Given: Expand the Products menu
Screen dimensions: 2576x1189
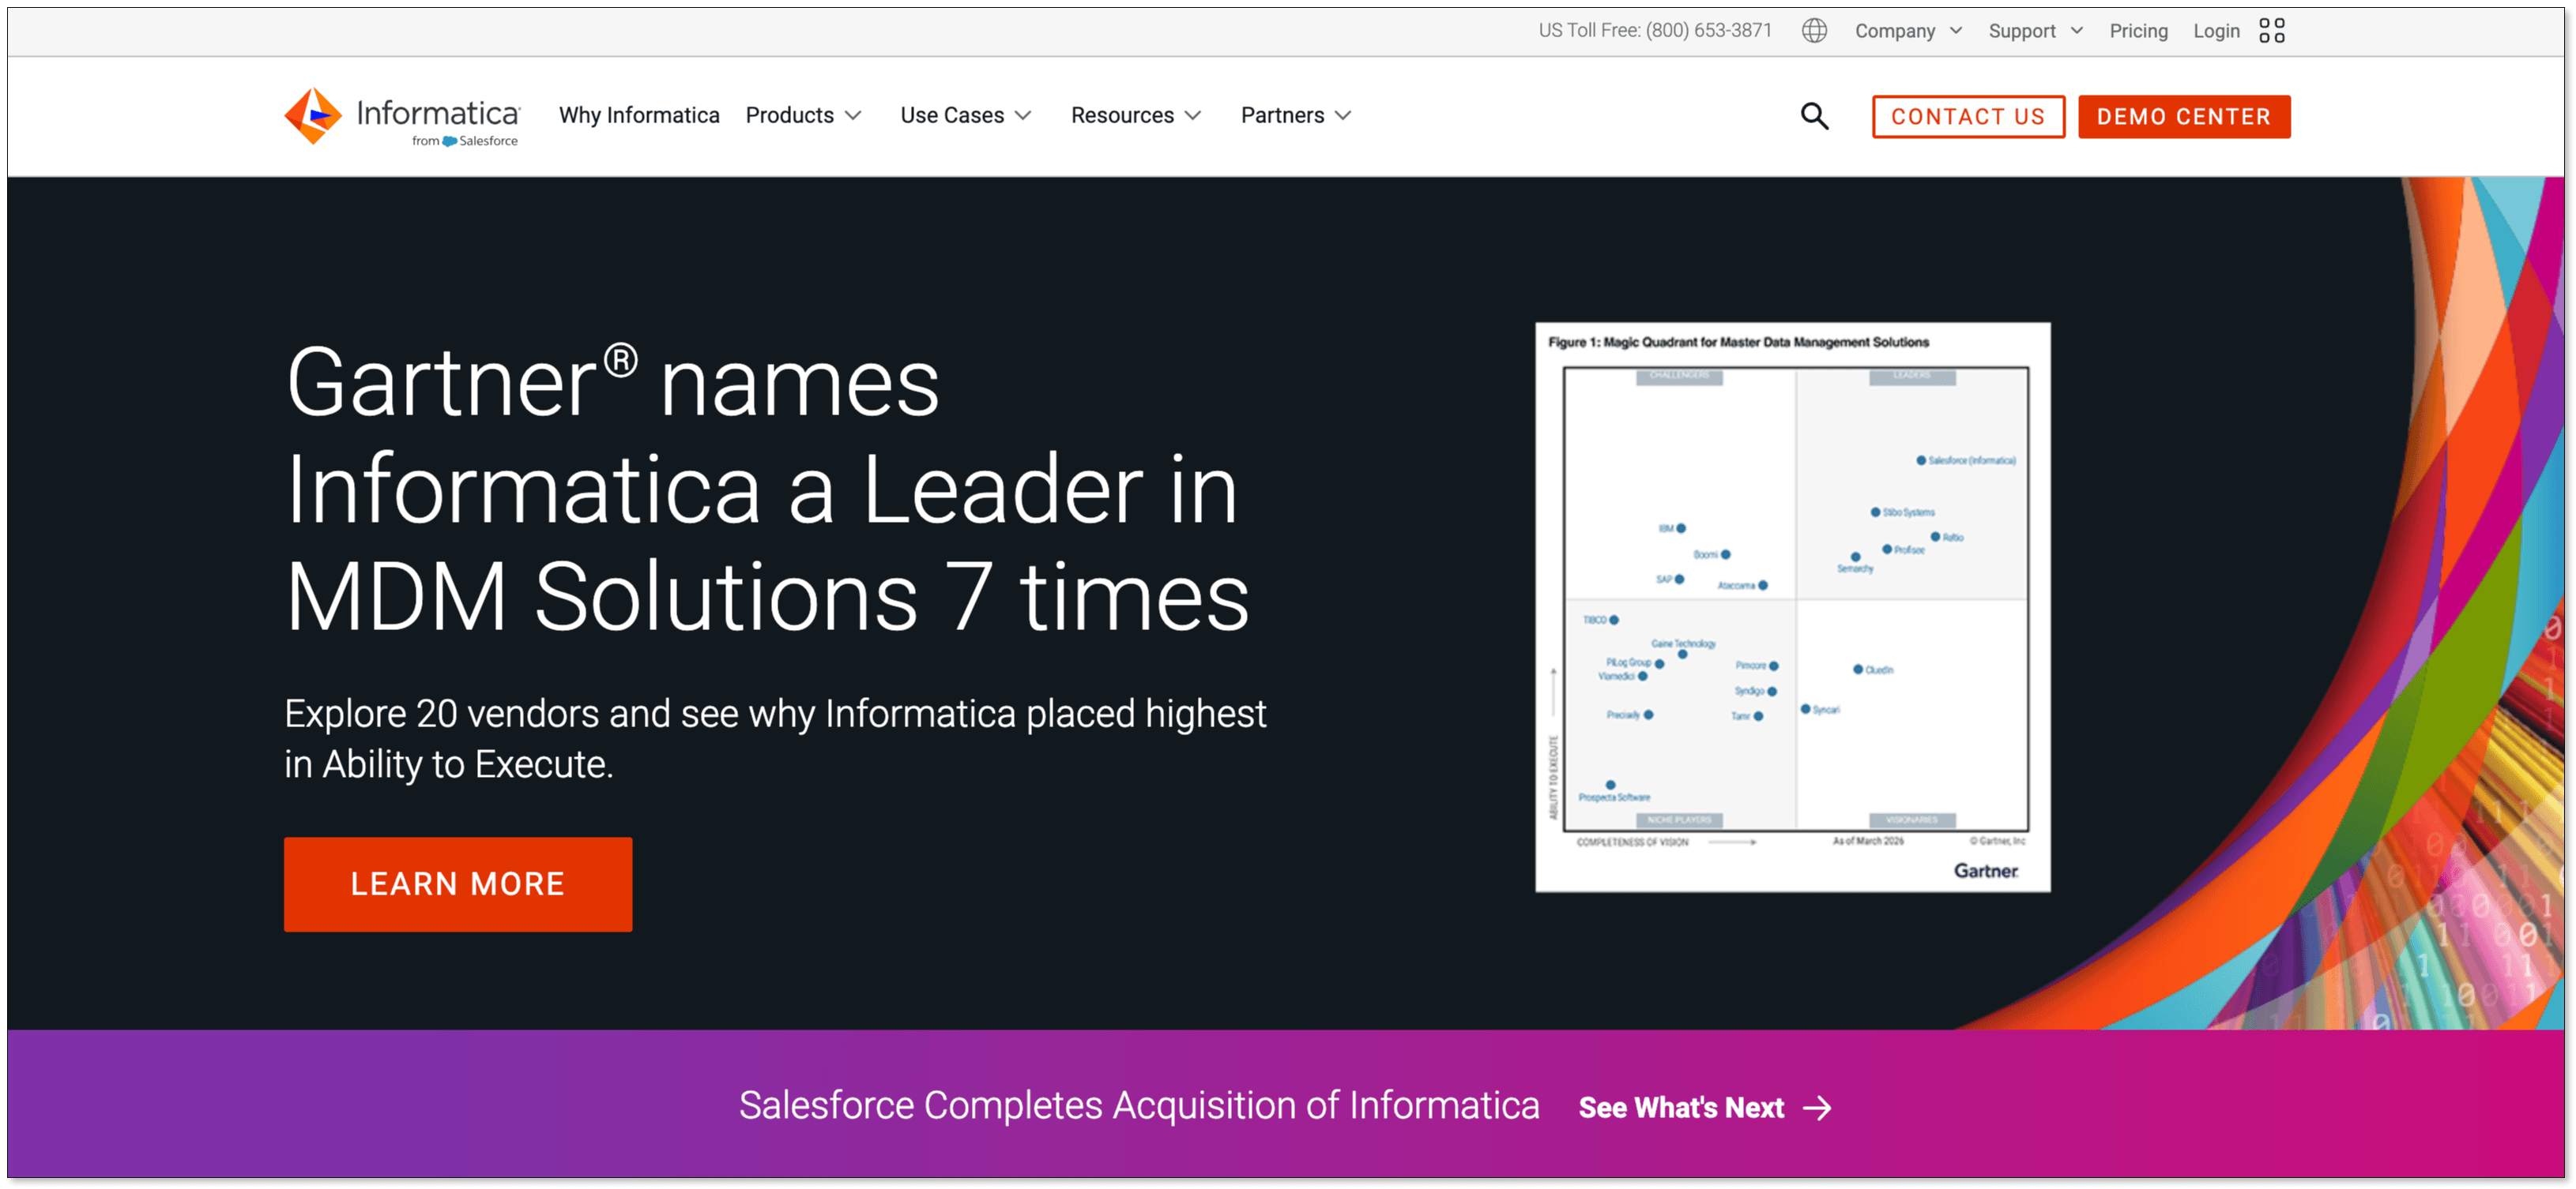Looking at the screenshot, I should tap(803, 115).
